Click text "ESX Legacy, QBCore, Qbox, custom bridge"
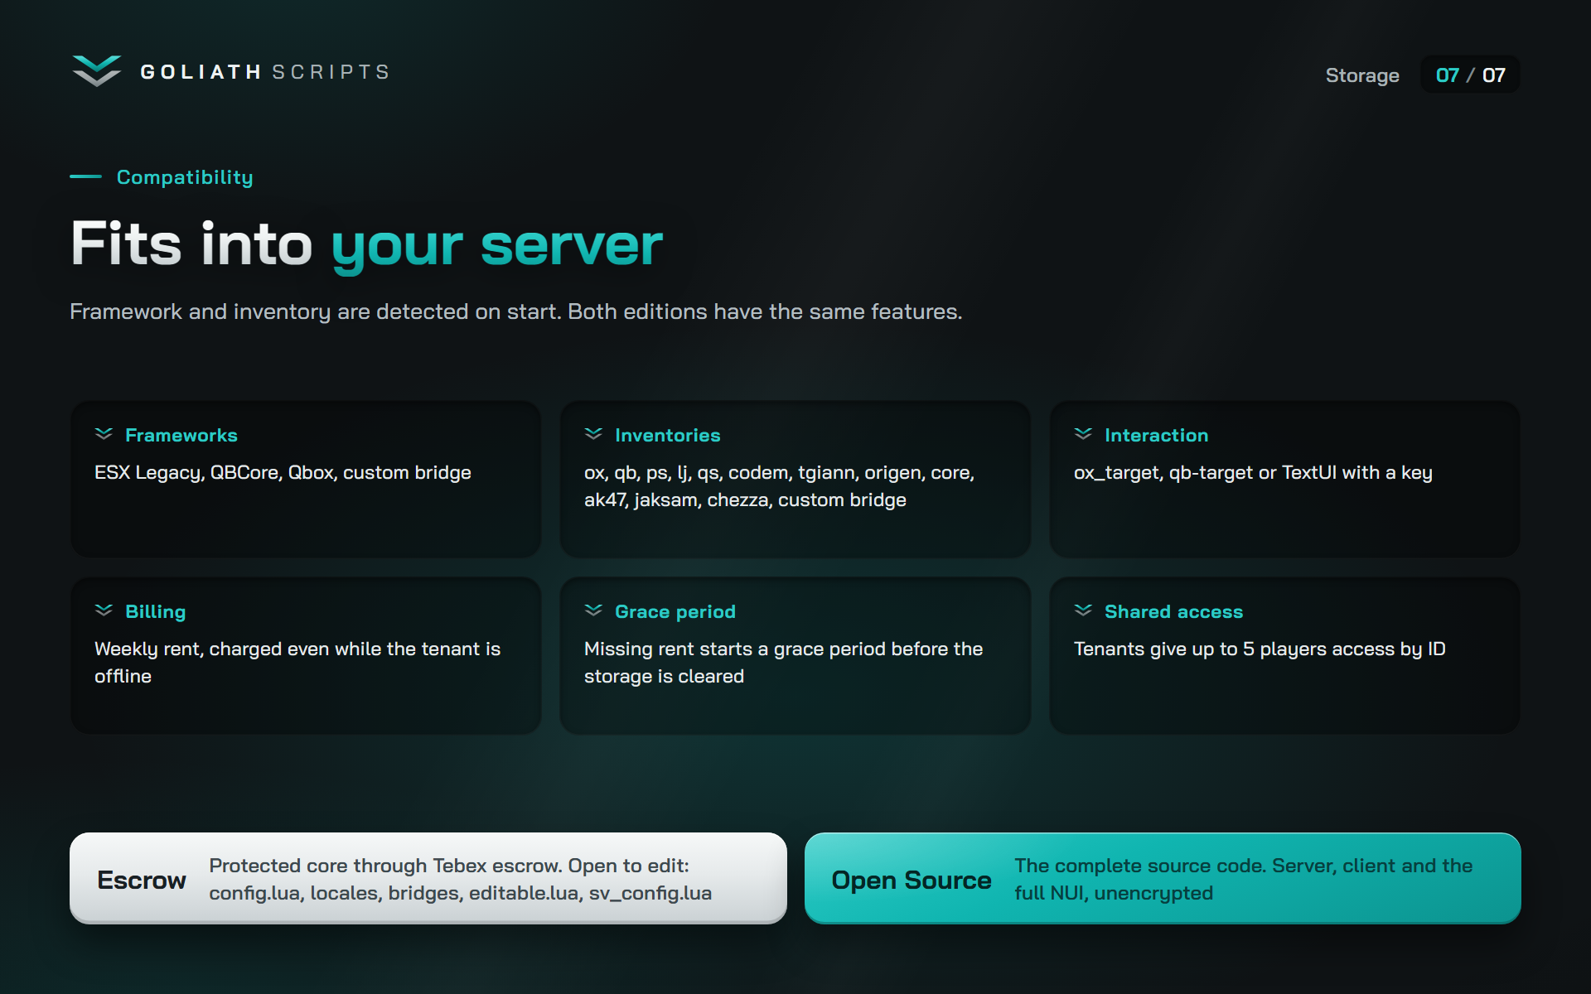This screenshot has height=994, width=1591. [283, 473]
